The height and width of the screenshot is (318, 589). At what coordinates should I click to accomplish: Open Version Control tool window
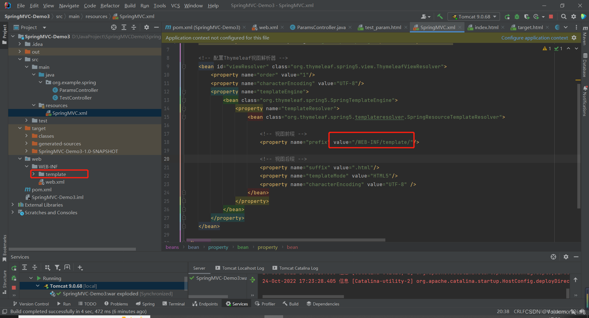click(x=31, y=304)
